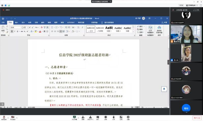Toggle the microphone unmute button
This screenshot has width=203, height=121.
(4, 117)
